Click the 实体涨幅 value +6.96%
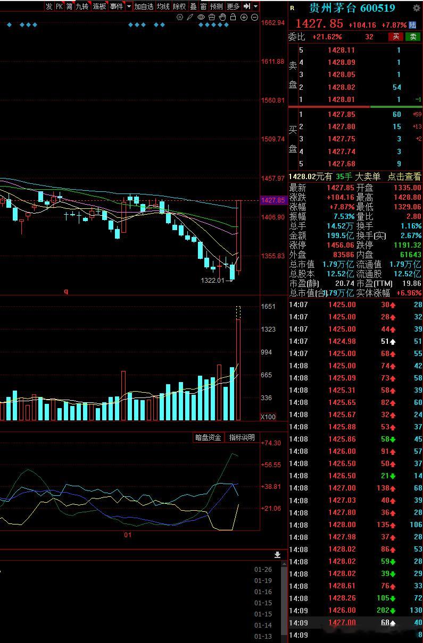423x643 pixels. click(x=409, y=293)
